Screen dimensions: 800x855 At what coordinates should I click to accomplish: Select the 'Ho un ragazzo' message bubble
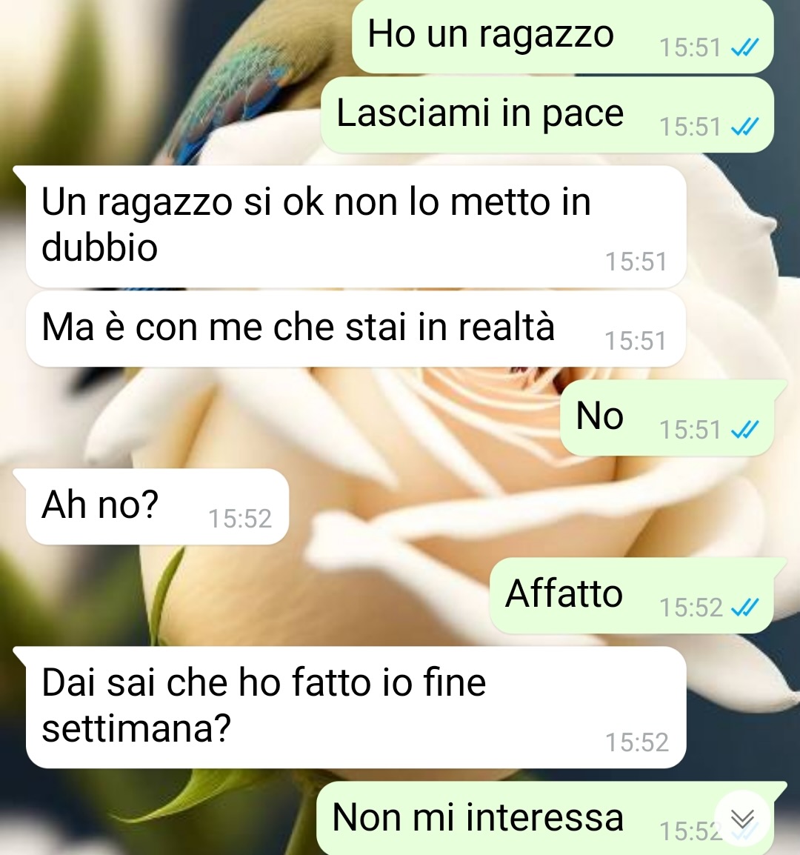[x=563, y=36]
